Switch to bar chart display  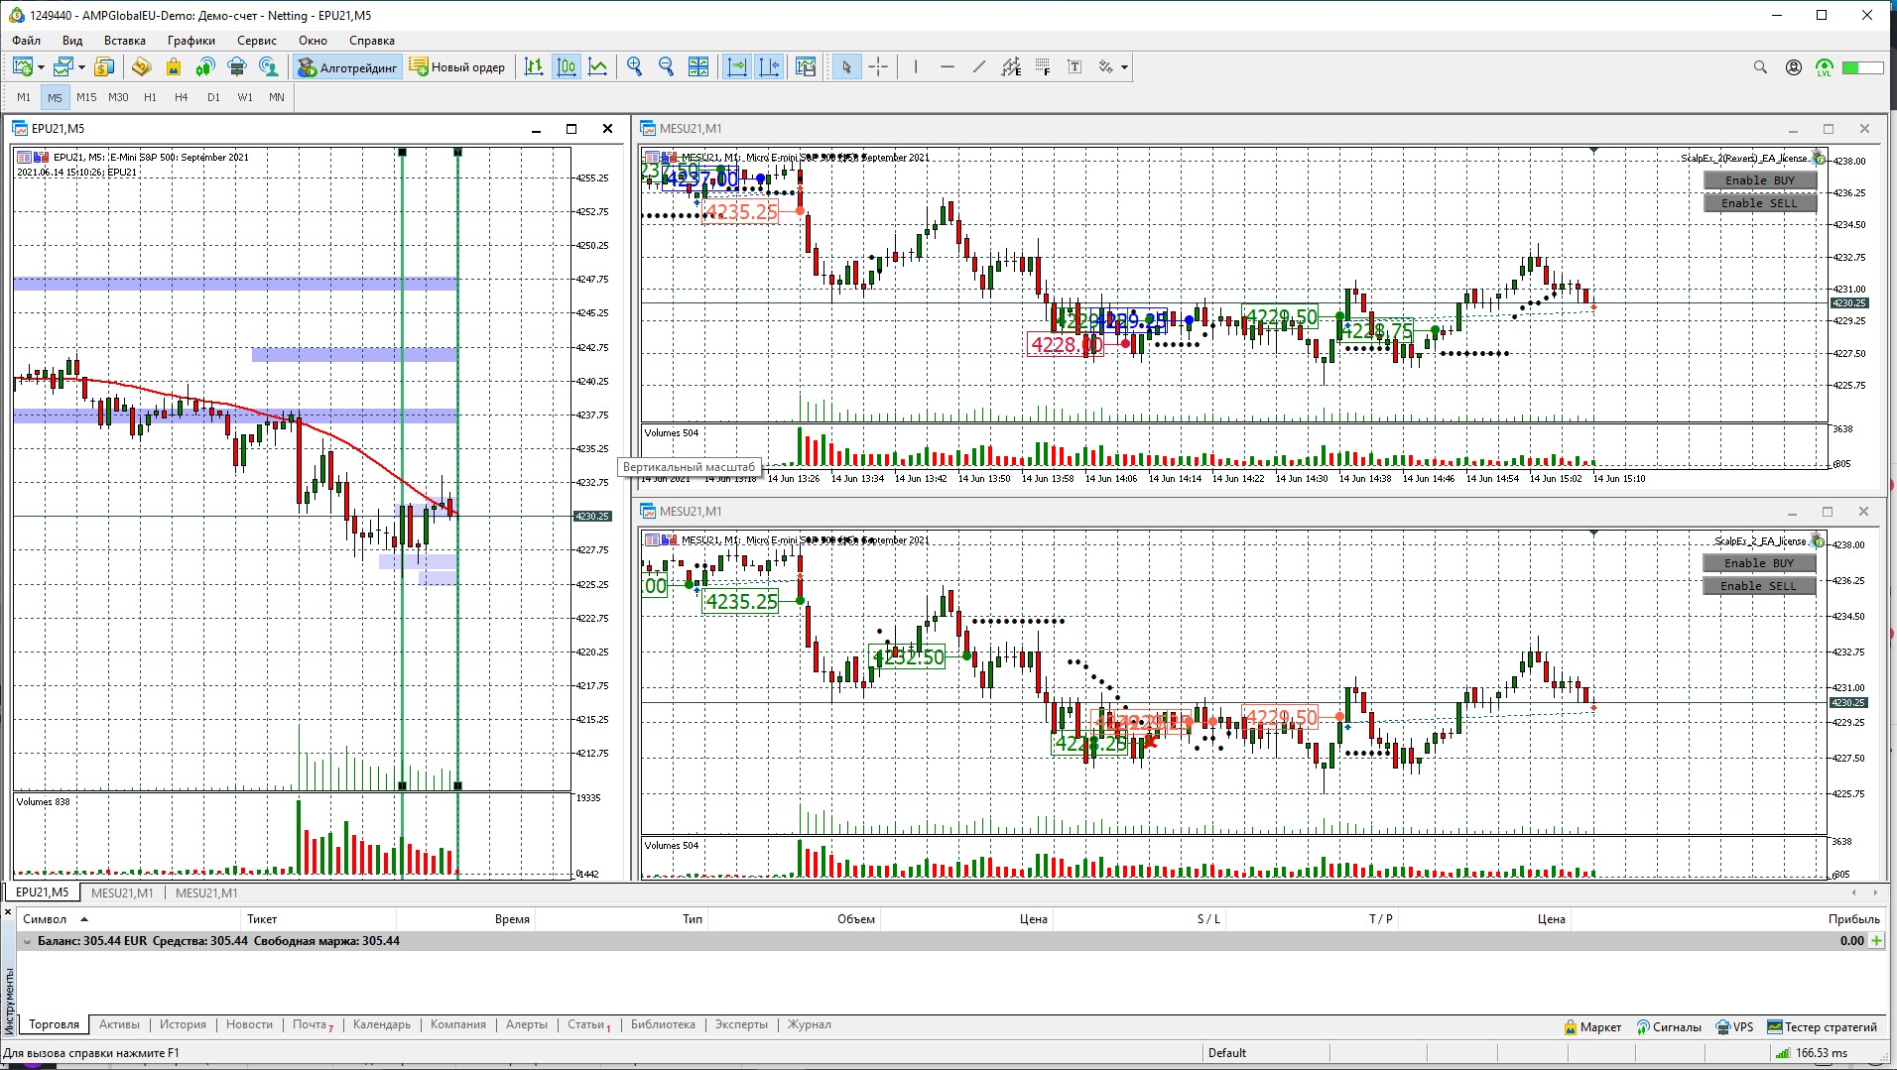point(534,67)
